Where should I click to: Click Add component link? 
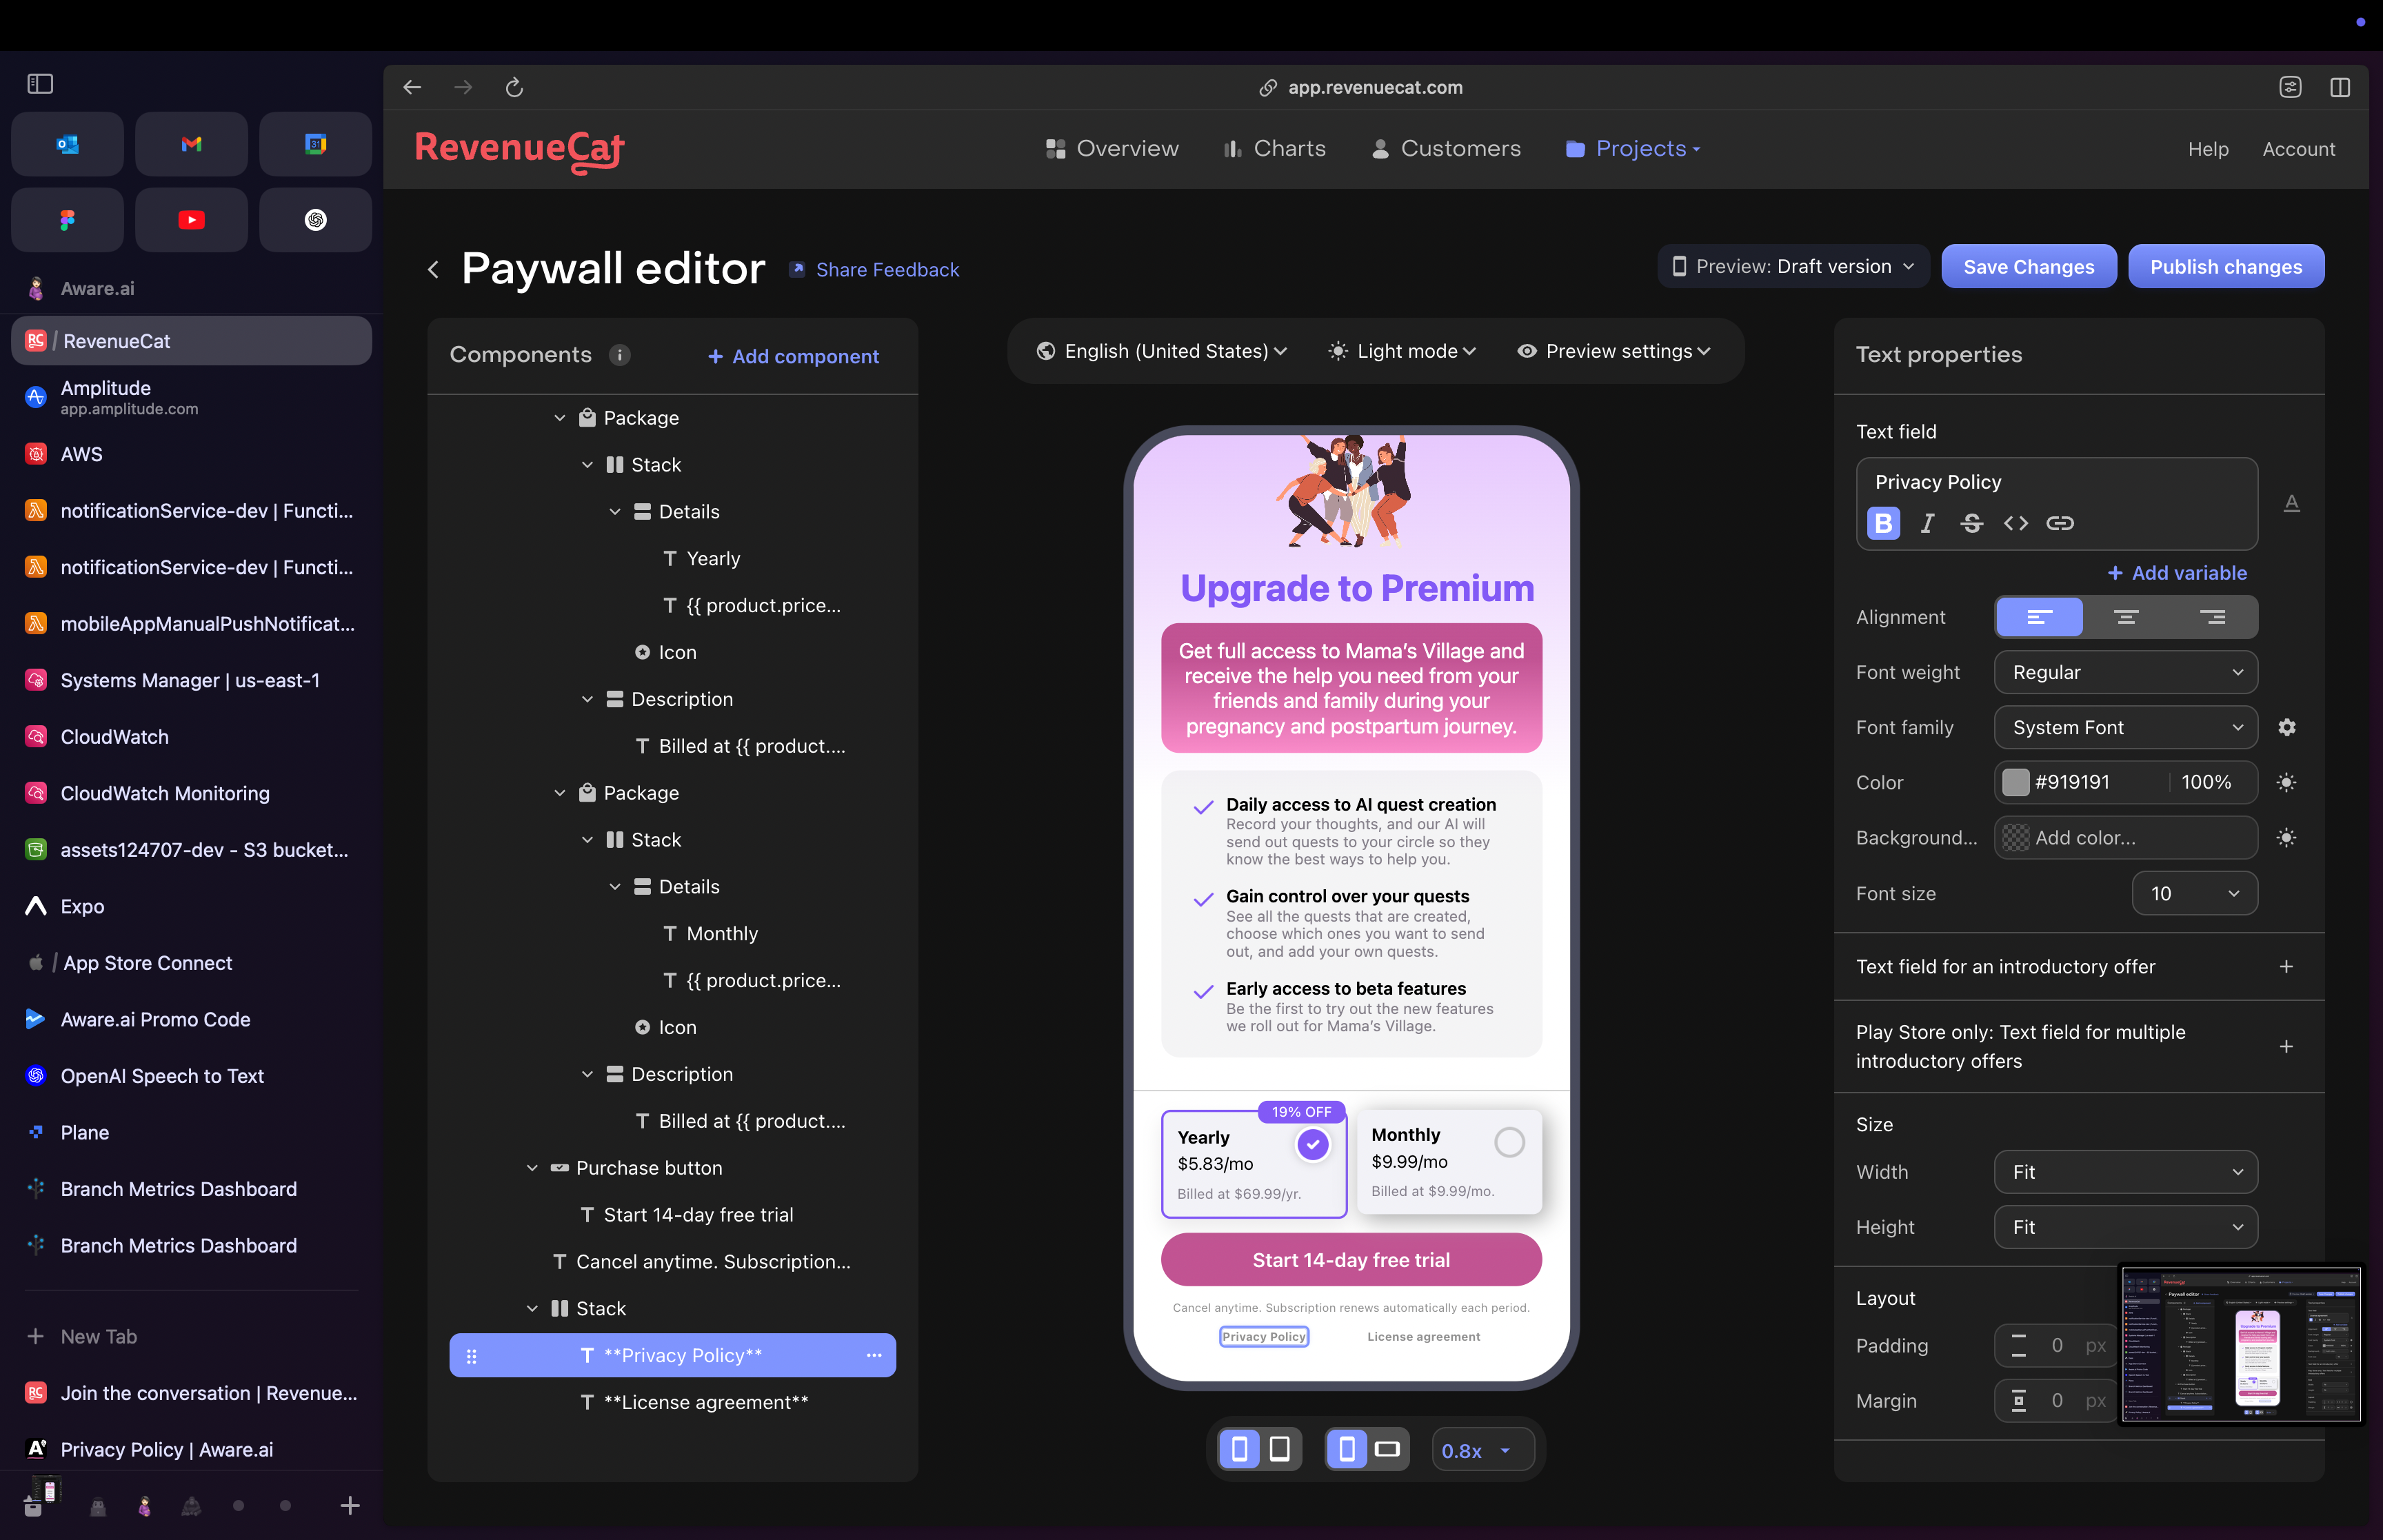point(793,356)
